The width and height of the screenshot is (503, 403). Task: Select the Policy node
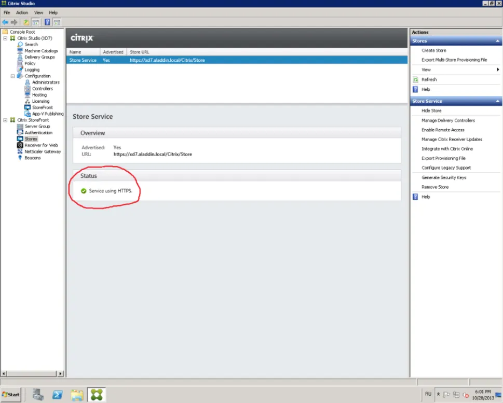point(30,63)
